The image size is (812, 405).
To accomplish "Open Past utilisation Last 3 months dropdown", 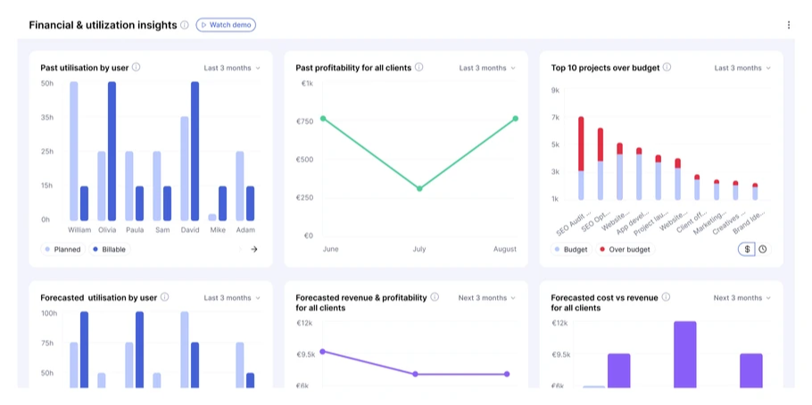I will [x=232, y=68].
